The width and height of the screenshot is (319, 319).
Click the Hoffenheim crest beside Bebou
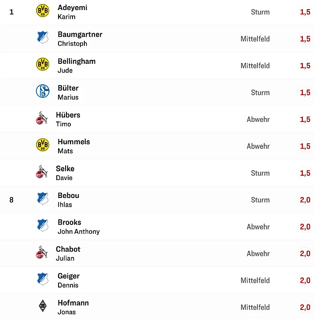tap(43, 198)
